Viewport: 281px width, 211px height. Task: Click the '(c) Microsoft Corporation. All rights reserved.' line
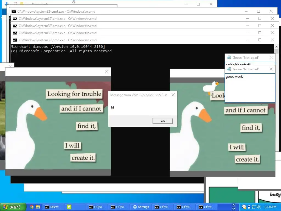pos(62,51)
